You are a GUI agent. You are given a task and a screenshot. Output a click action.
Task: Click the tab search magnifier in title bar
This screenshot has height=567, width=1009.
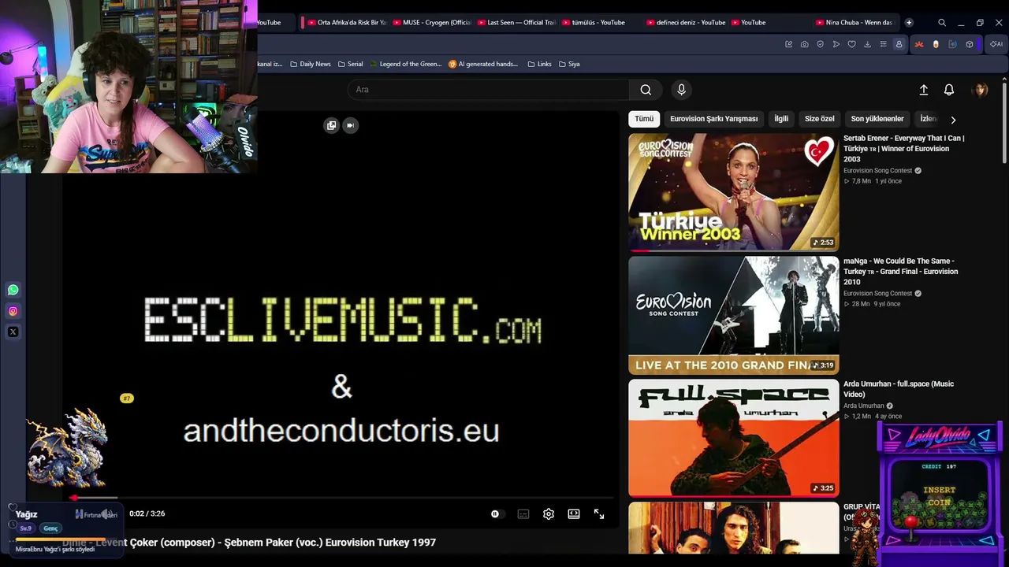point(942,23)
